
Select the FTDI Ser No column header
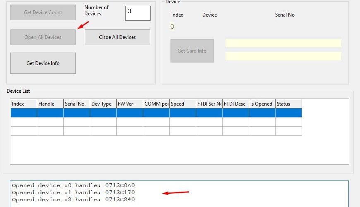[209, 104]
